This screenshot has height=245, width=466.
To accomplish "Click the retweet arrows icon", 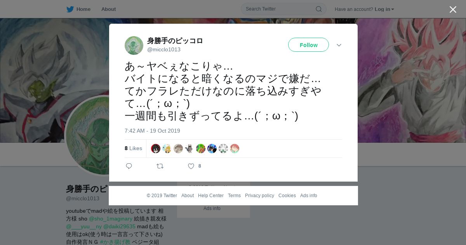I will pyautogui.click(x=160, y=166).
